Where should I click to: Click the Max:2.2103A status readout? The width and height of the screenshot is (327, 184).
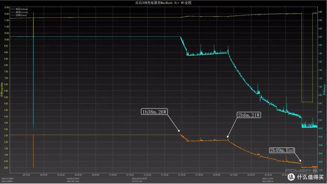[268, 179]
